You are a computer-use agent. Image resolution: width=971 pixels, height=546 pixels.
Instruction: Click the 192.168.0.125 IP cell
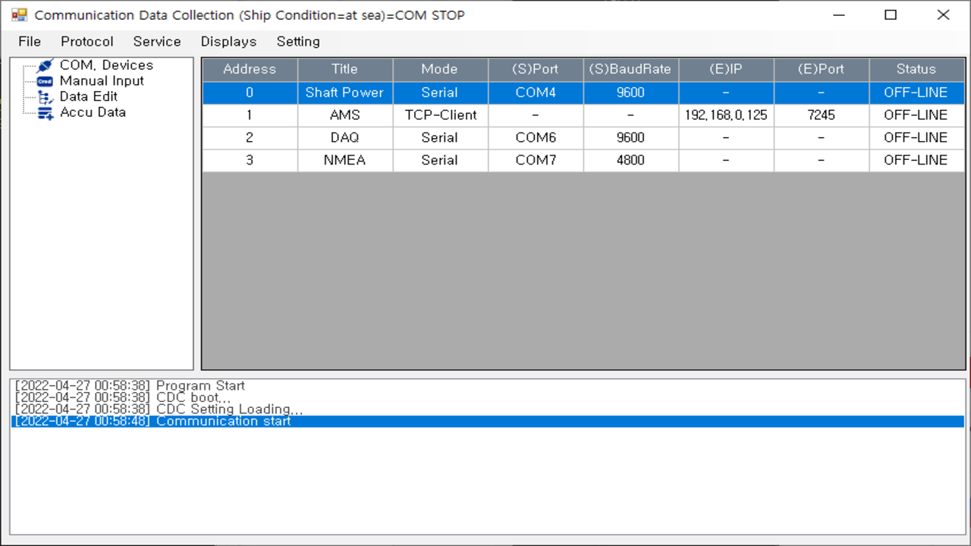coord(726,115)
